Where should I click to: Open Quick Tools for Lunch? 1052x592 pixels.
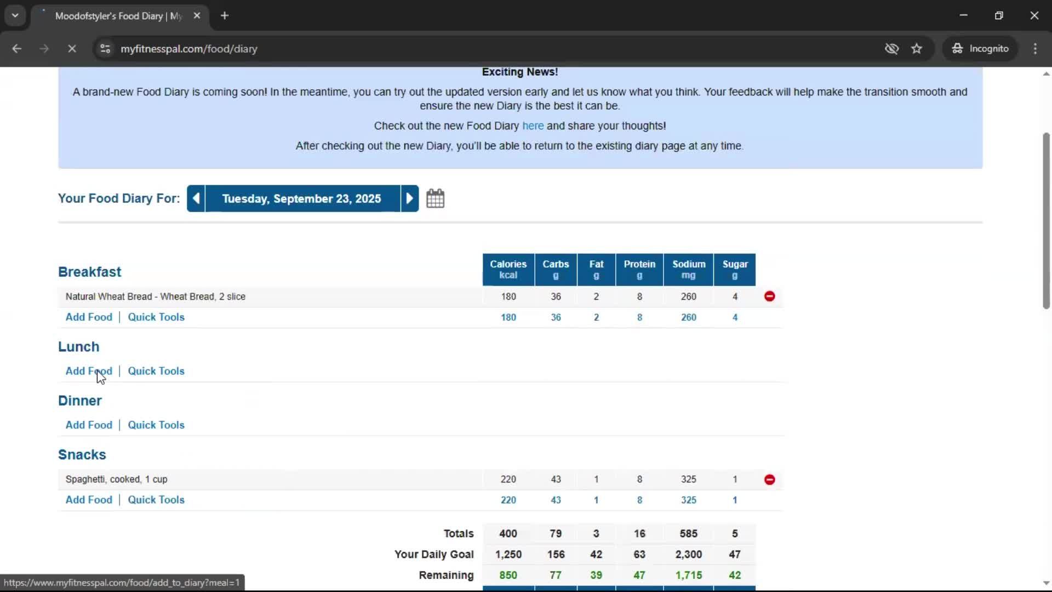156,371
